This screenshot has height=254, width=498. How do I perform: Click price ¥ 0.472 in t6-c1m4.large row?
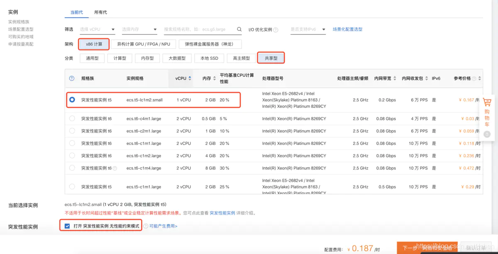click(x=466, y=168)
